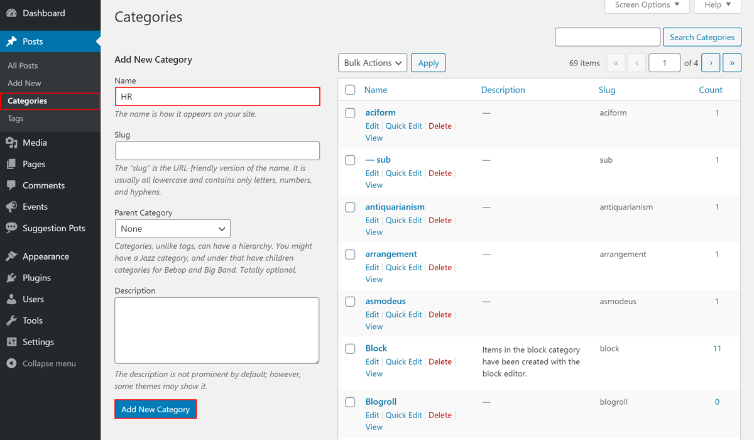Click the Media icon in sidebar
The width and height of the screenshot is (754, 440).
pyautogui.click(x=11, y=143)
